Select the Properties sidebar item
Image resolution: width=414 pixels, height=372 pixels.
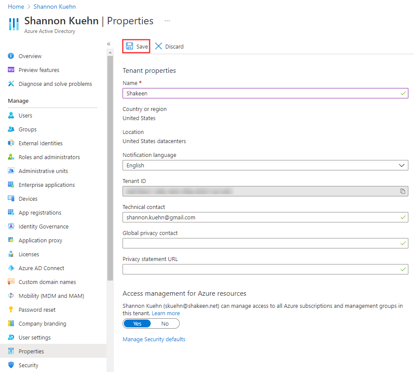[53, 351]
